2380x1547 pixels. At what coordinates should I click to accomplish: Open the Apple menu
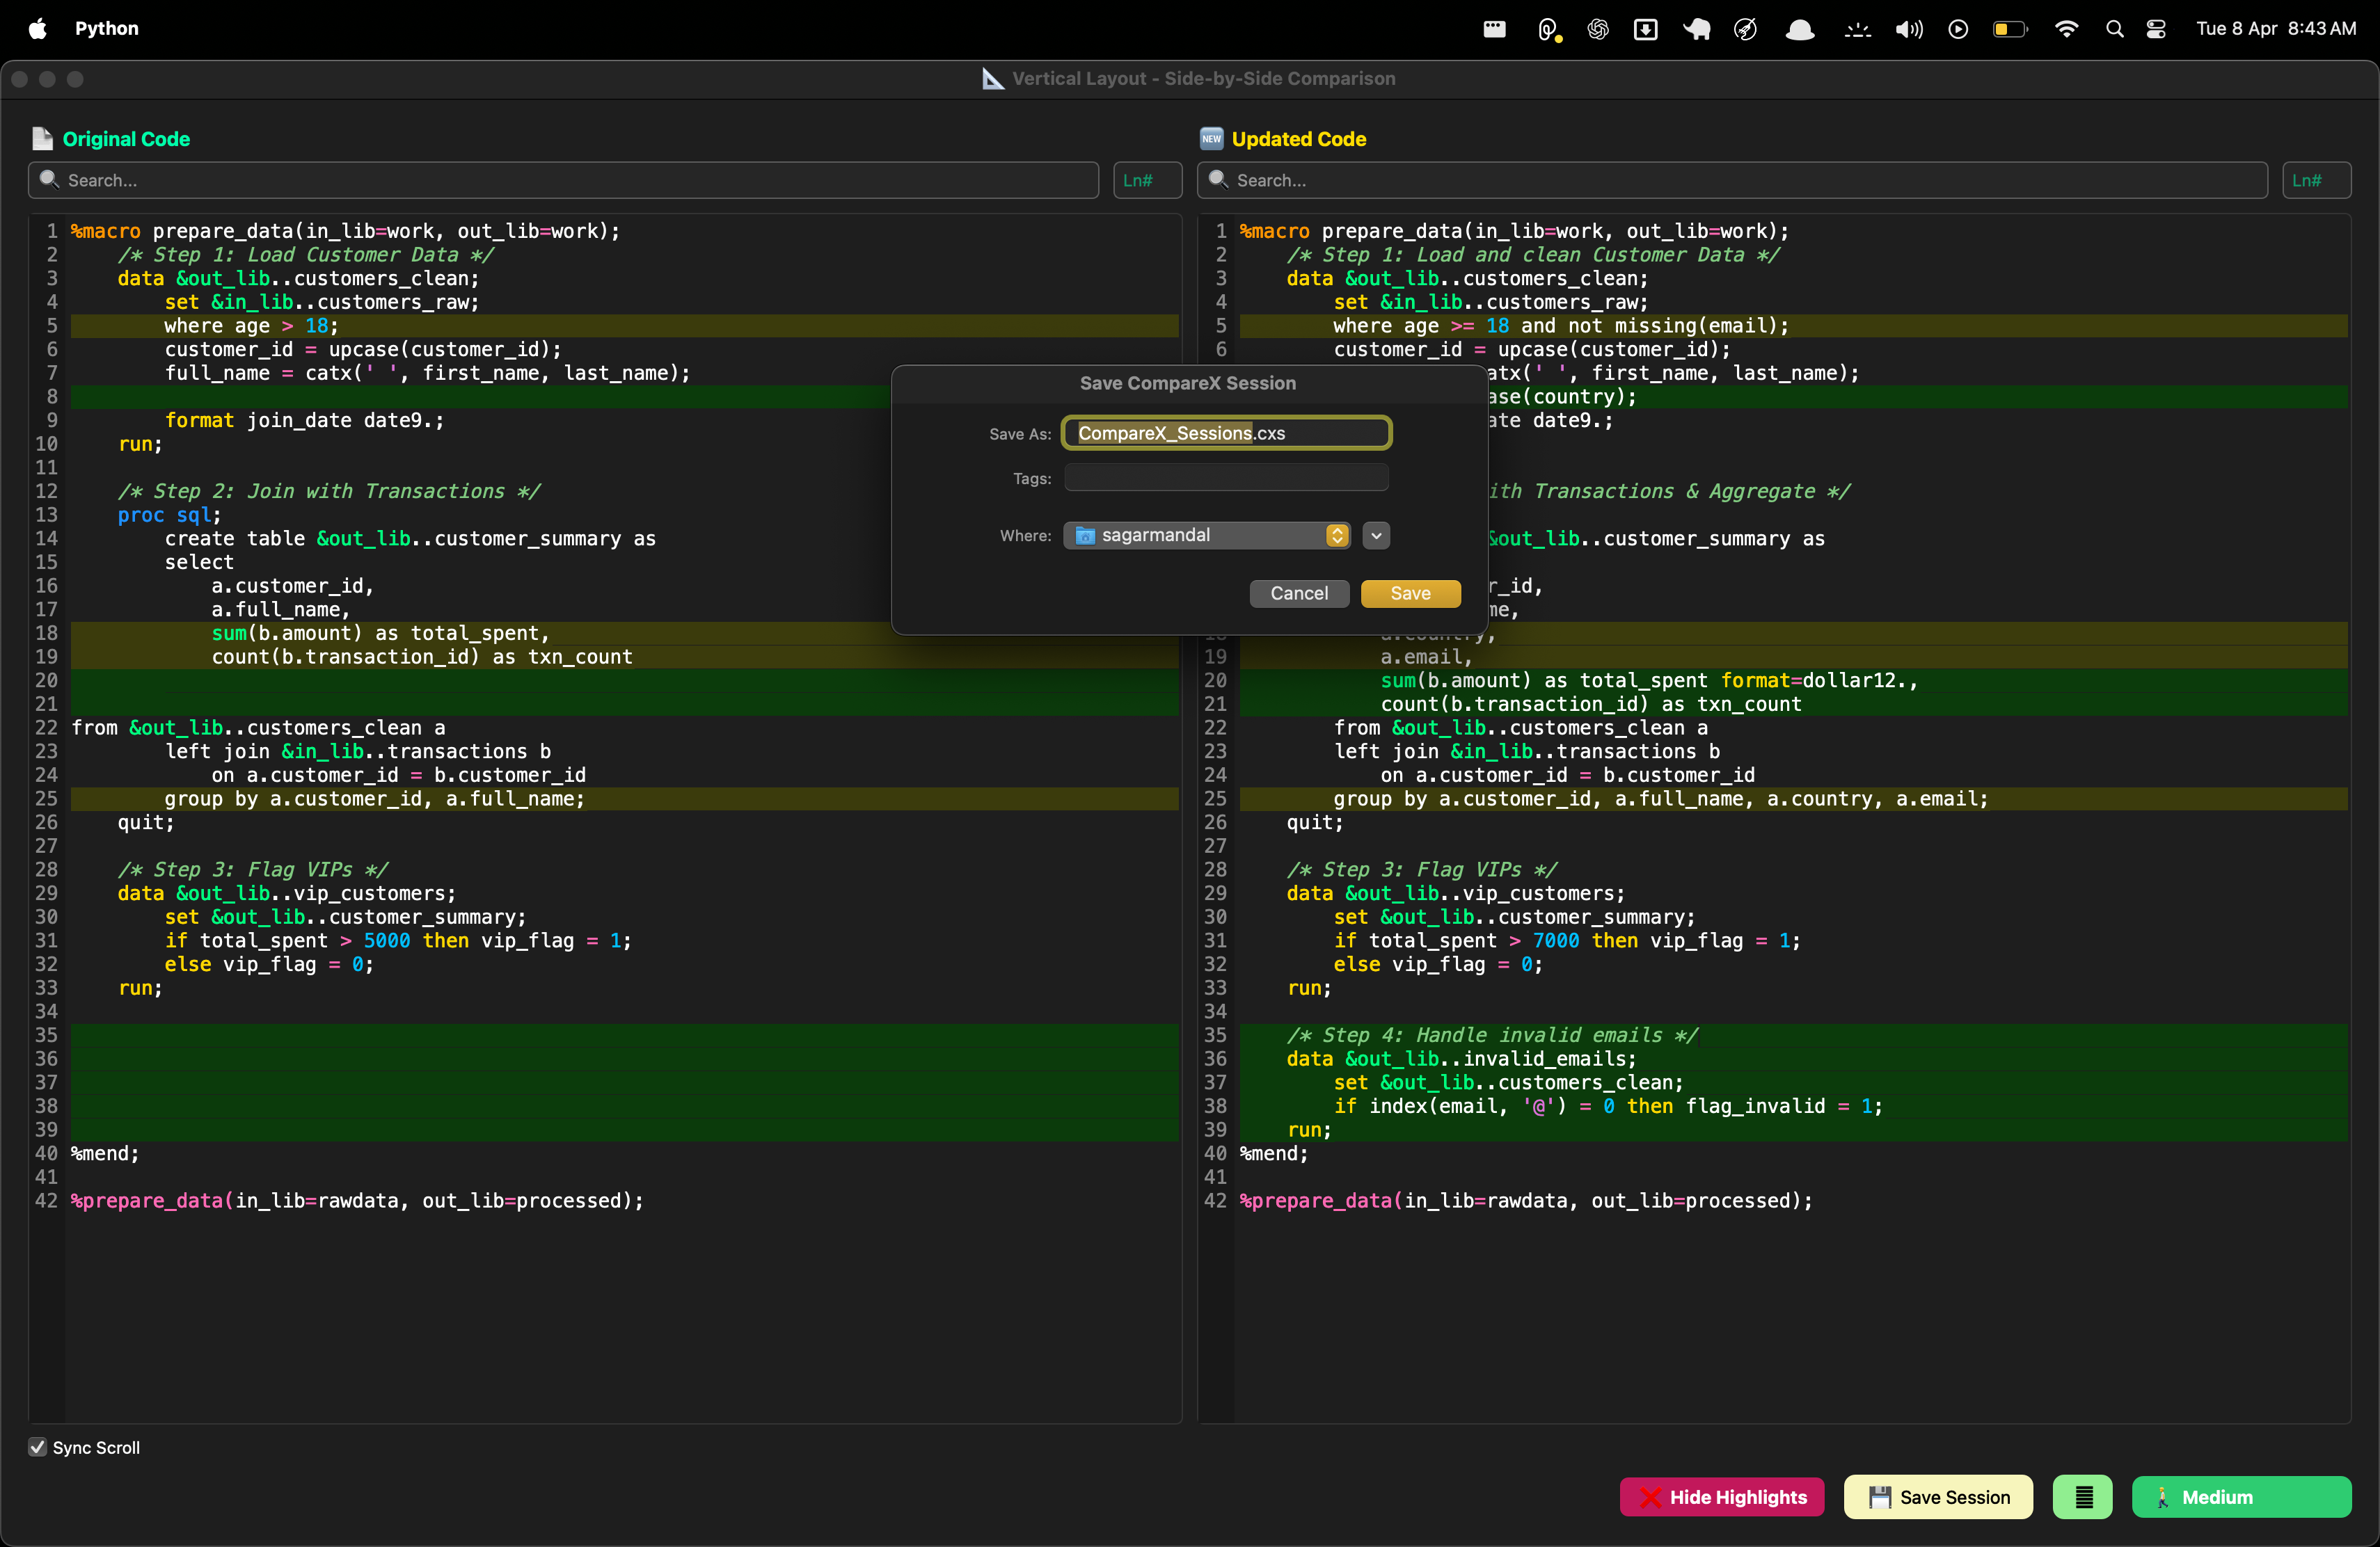38,29
